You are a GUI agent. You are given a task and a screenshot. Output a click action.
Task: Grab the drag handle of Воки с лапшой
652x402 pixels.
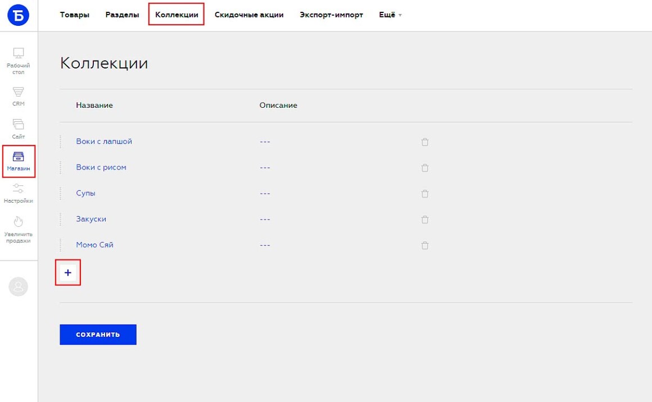coord(61,141)
